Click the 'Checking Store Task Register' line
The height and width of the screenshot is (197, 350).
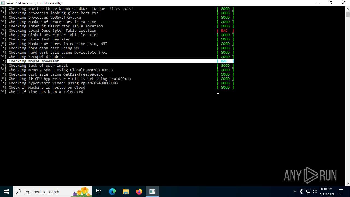(x=35, y=39)
